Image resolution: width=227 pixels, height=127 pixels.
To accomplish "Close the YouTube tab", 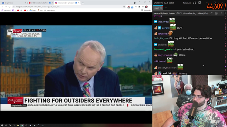I will (x=52, y=3).
